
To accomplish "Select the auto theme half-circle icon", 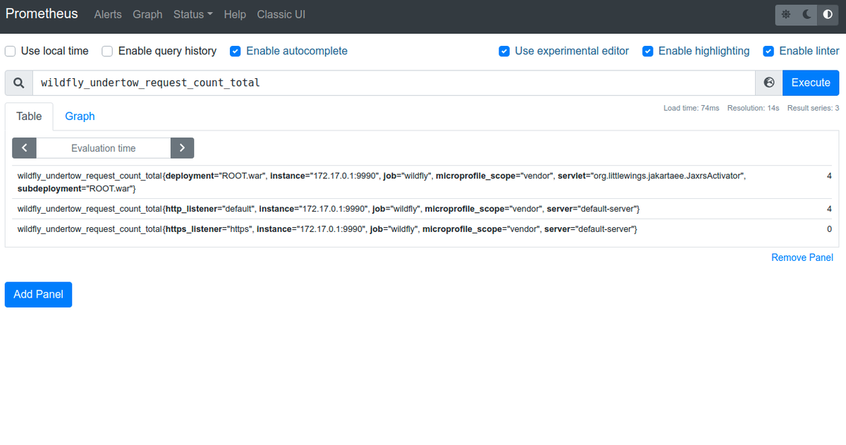I will coord(828,15).
